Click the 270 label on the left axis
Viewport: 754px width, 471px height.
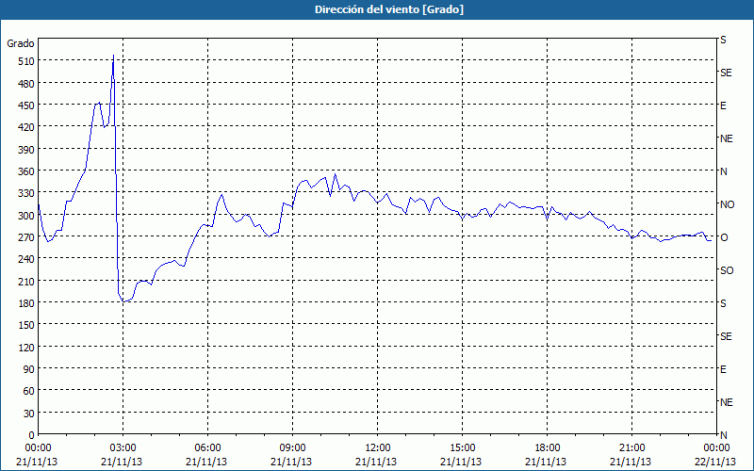click(x=26, y=237)
